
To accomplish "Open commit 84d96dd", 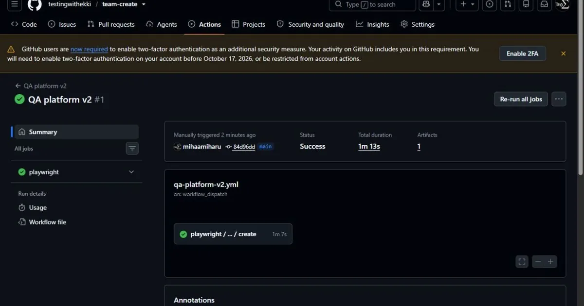I will 243,147.
